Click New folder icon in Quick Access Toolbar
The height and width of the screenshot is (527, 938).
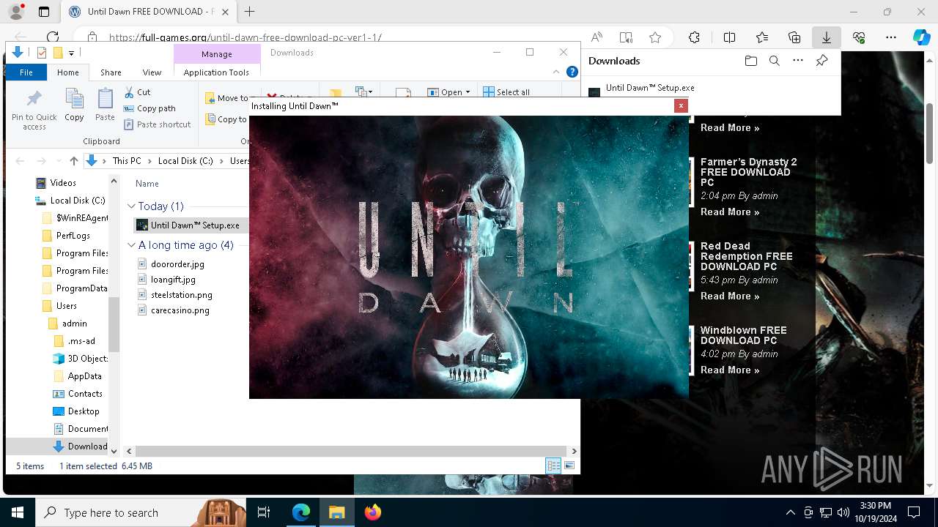point(58,53)
